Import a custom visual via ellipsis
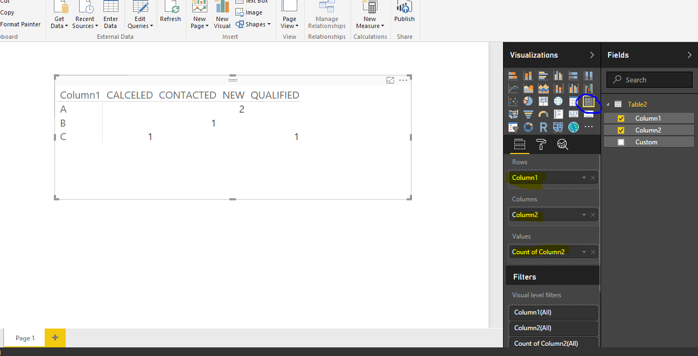This screenshot has width=698, height=356. point(588,127)
